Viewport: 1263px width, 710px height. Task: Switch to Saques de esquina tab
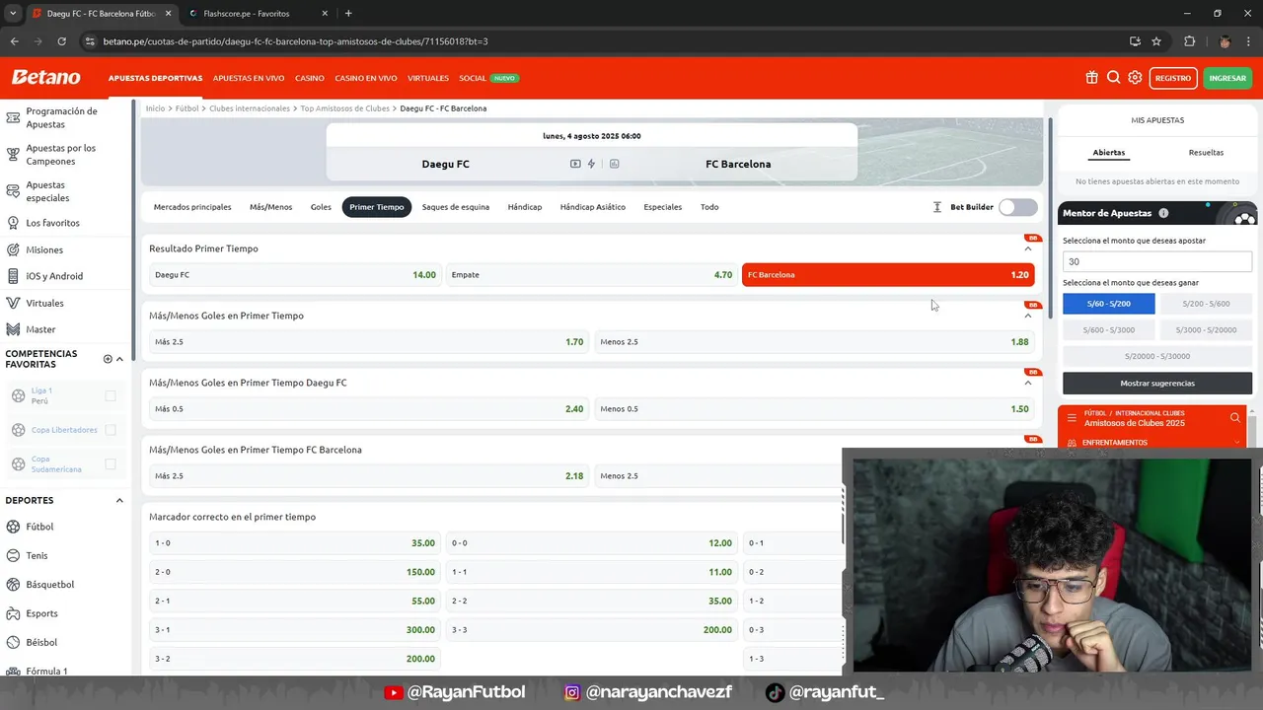[456, 207]
